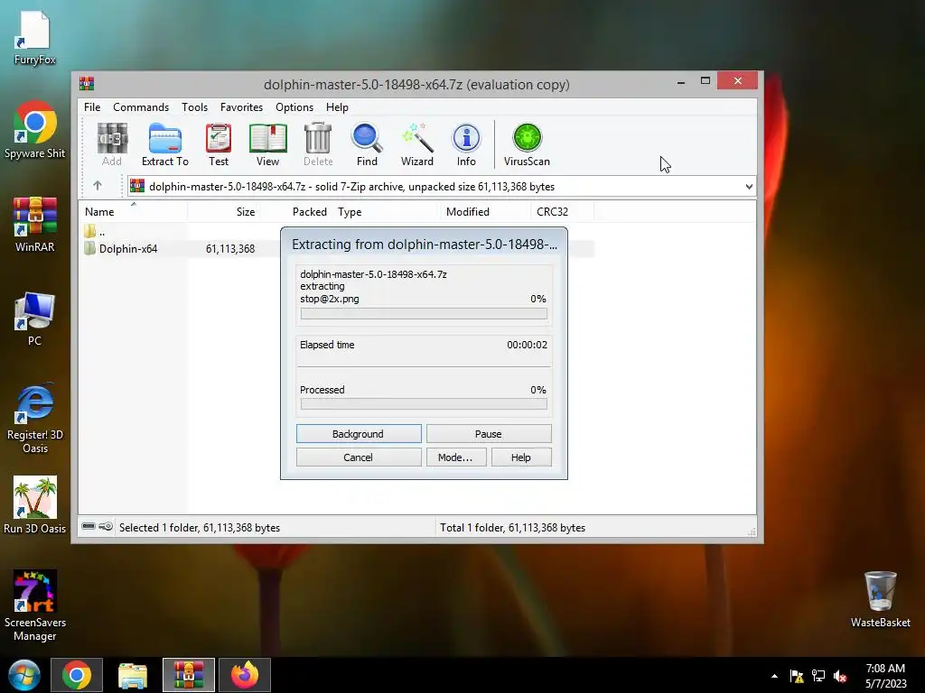Click the Action Center flag tray icon
This screenshot has height=693, width=925.
[x=797, y=676]
